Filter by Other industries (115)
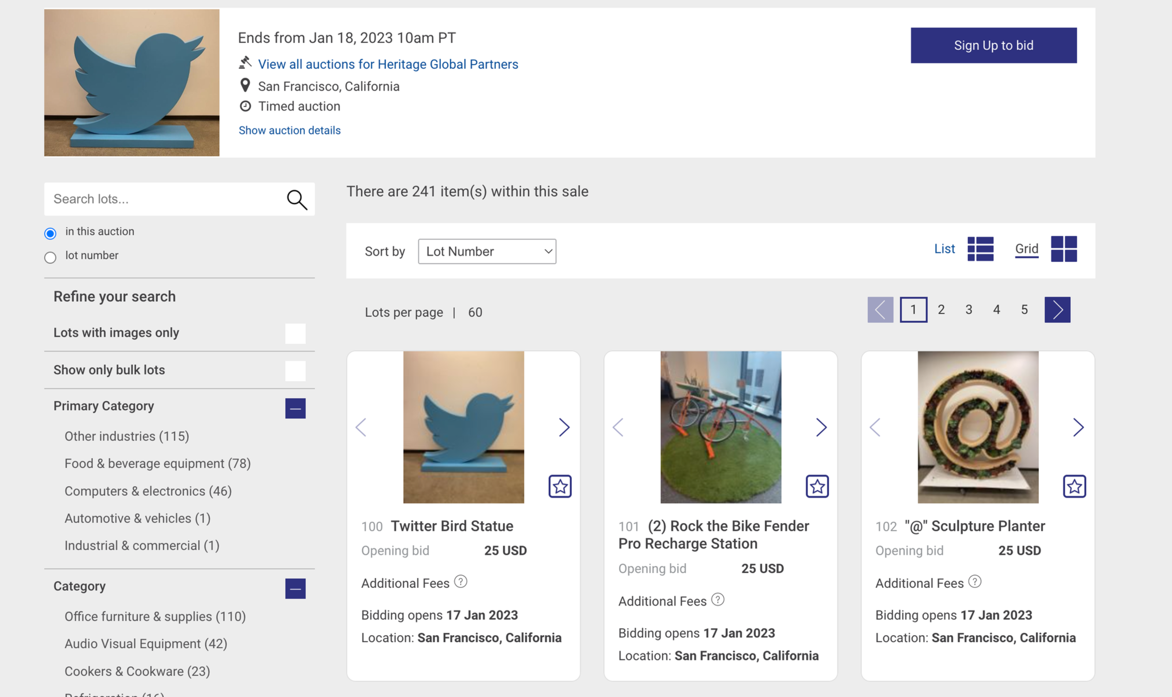This screenshot has height=697, width=1172. (x=127, y=436)
